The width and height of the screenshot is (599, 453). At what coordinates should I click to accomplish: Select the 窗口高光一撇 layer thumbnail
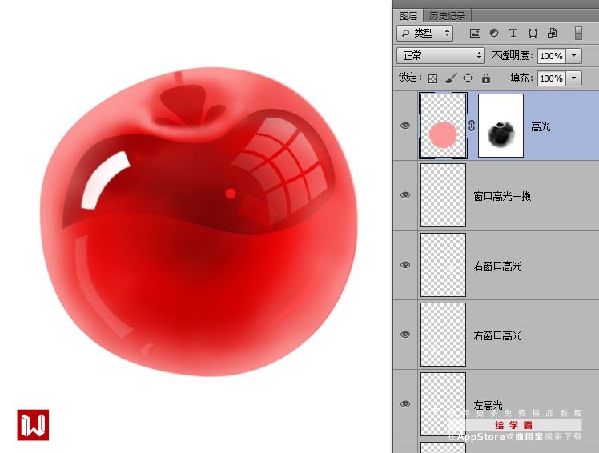point(443,195)
